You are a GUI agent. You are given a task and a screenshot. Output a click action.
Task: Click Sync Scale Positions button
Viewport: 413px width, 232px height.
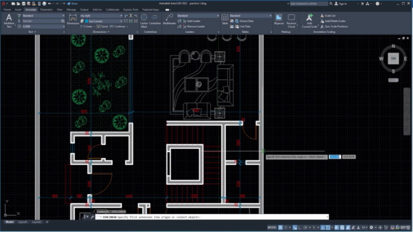pos(334,26)
